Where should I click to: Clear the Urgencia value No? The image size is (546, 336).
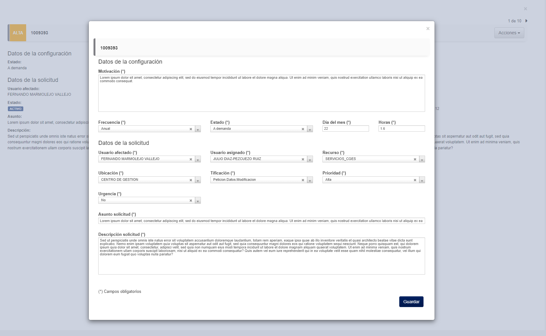click(x=191, y=201)
